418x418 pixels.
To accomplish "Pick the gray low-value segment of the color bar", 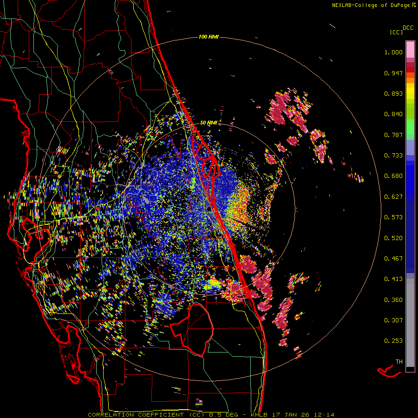I will click(410, 323).
